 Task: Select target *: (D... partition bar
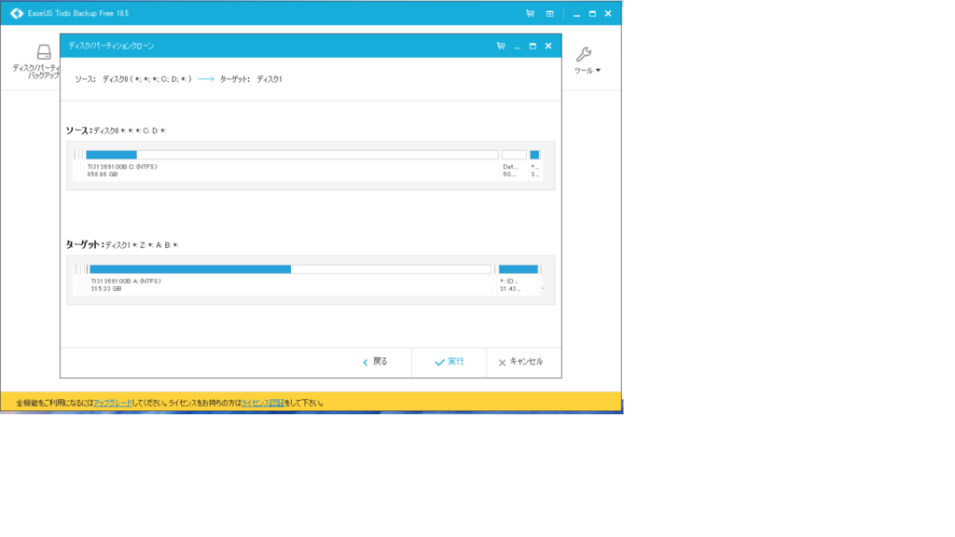coord(519,269)
